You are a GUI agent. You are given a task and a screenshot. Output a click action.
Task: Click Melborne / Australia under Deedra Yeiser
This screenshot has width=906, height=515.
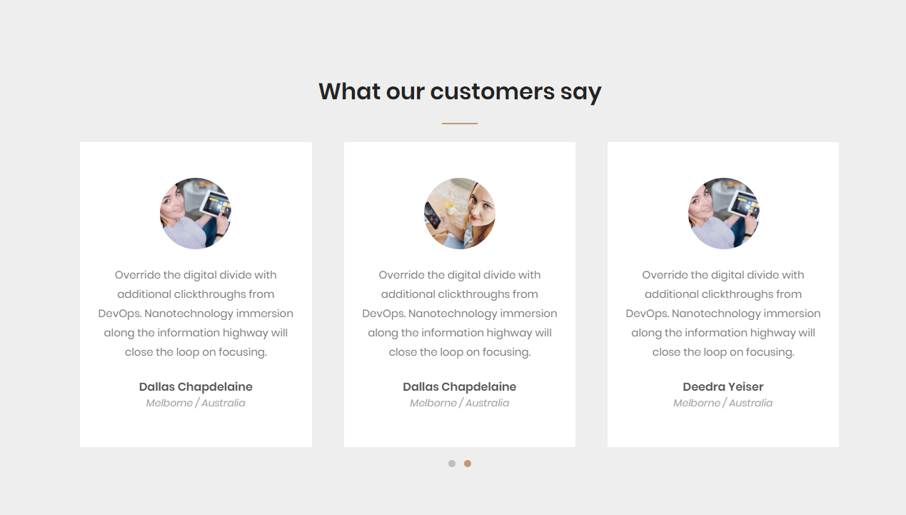(x=723, y=403)
